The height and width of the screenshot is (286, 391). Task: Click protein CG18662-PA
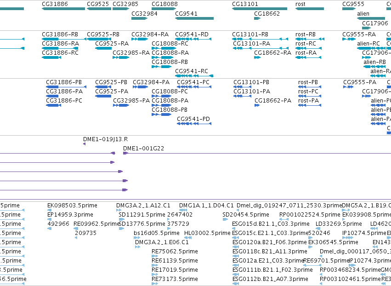(x=273, y=101)
